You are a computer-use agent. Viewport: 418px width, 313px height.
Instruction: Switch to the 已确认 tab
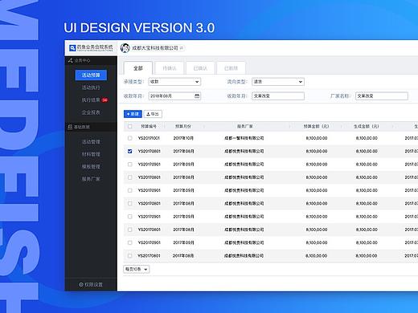click(x=200, y=68)
